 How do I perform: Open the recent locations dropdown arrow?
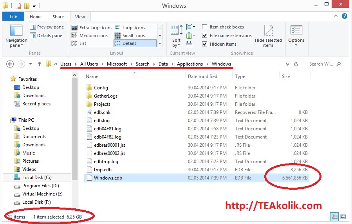(31, 64)
